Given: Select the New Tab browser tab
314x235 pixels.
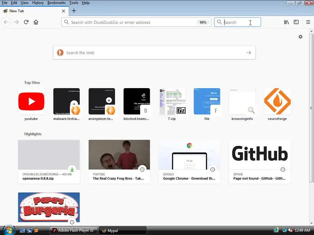Looking at the screenshot, I should [x=34, y=11].
